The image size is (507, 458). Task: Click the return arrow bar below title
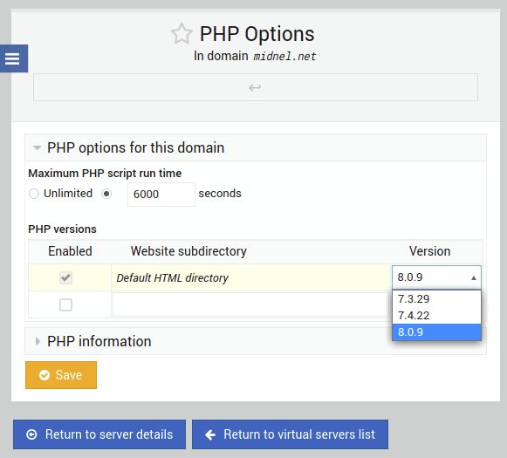255,87
